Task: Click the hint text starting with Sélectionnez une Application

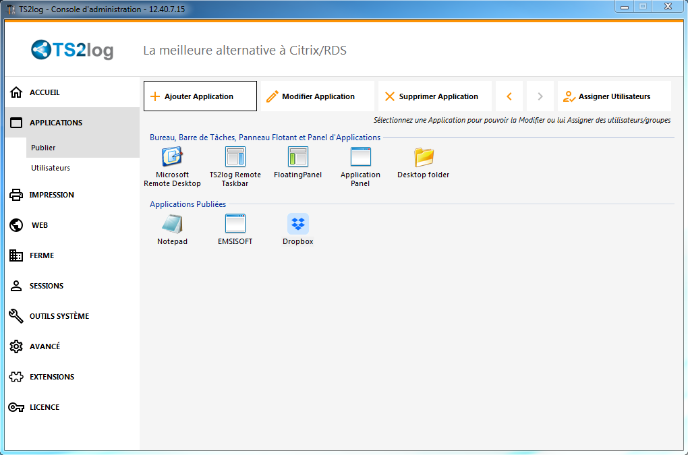Action: (521, 120)
